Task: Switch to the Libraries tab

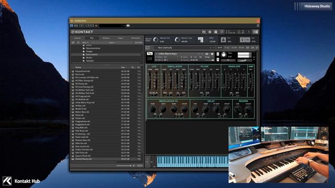Action: 77,38
